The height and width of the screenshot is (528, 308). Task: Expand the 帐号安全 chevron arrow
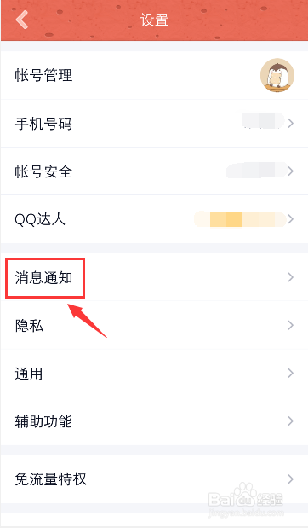point(290,171)
